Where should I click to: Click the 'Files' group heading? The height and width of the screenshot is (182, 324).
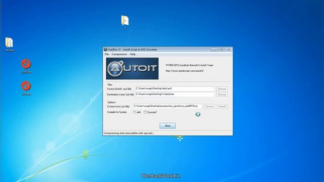pyautogui.click(x=110, y=84)
